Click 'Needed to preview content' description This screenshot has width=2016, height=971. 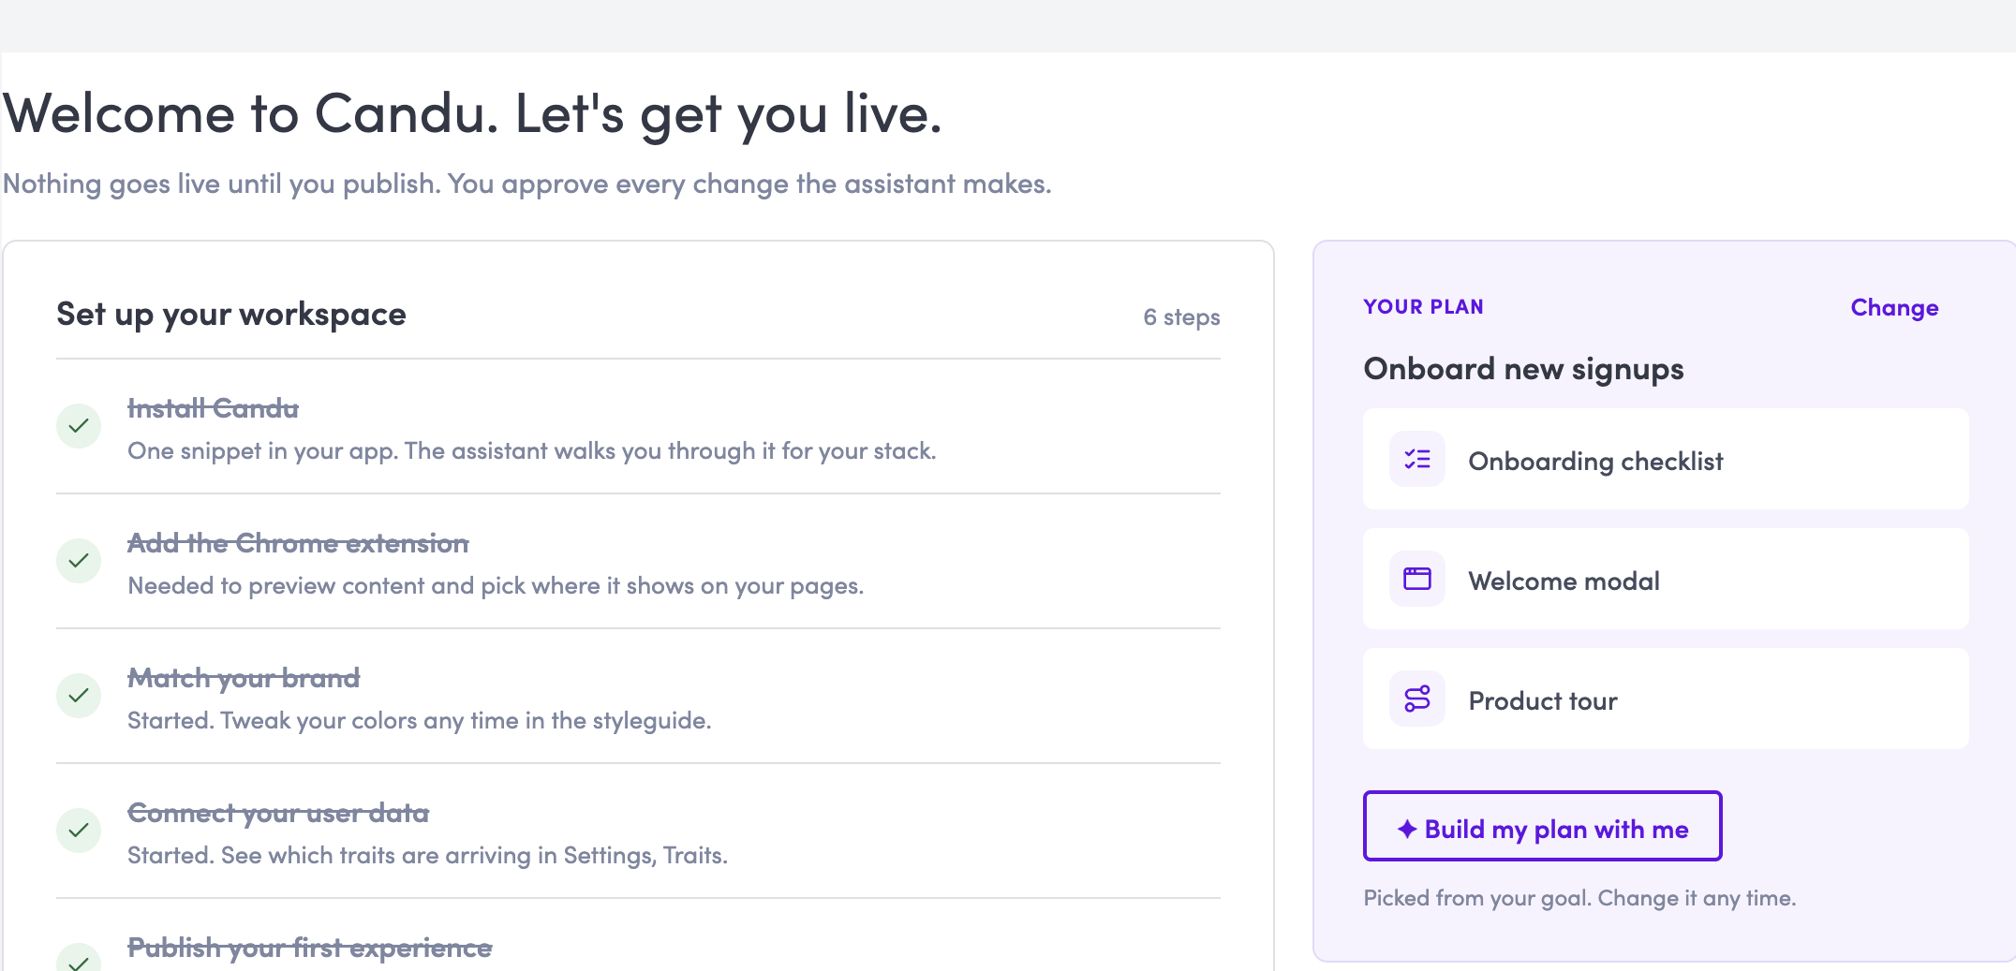(496, 585)
